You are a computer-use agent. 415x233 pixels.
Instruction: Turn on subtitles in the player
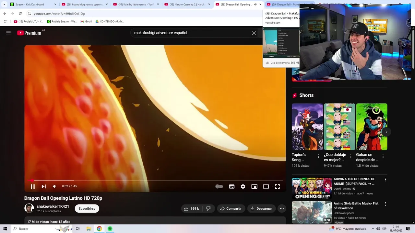232,186
